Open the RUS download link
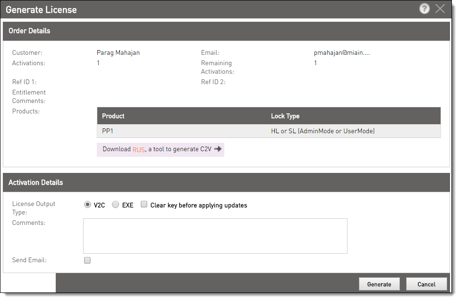459x300 pixels. click(x=139, y=150)
